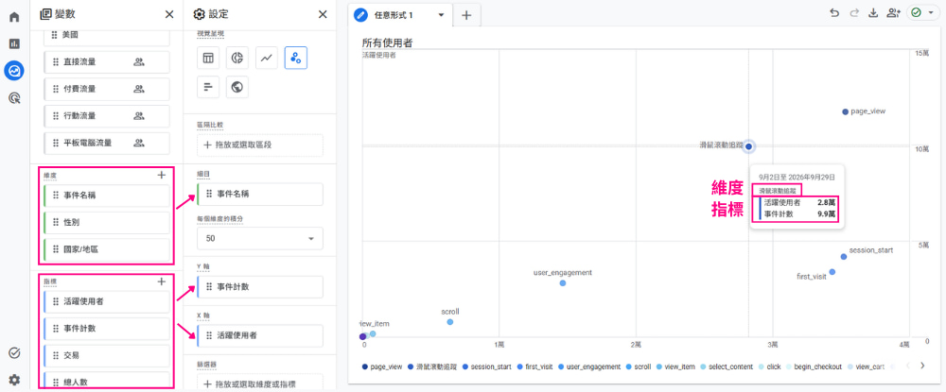Select the bar chart visualization icon
946x392 pixels.
[x=208, y=87]
